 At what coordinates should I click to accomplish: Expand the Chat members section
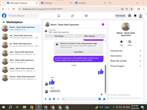coord(126,56)
